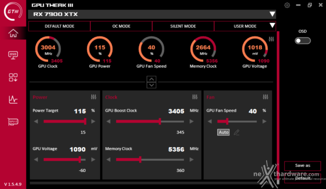
Task: Click the Memory Clock gauge
Action: coord(203,49)
